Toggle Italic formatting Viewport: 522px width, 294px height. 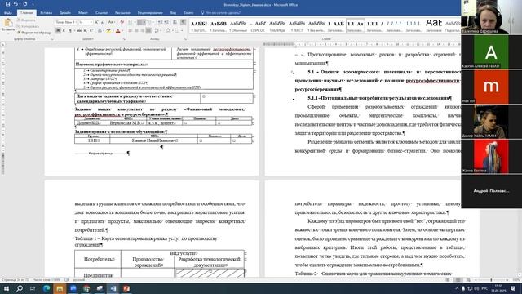[64, 31]
